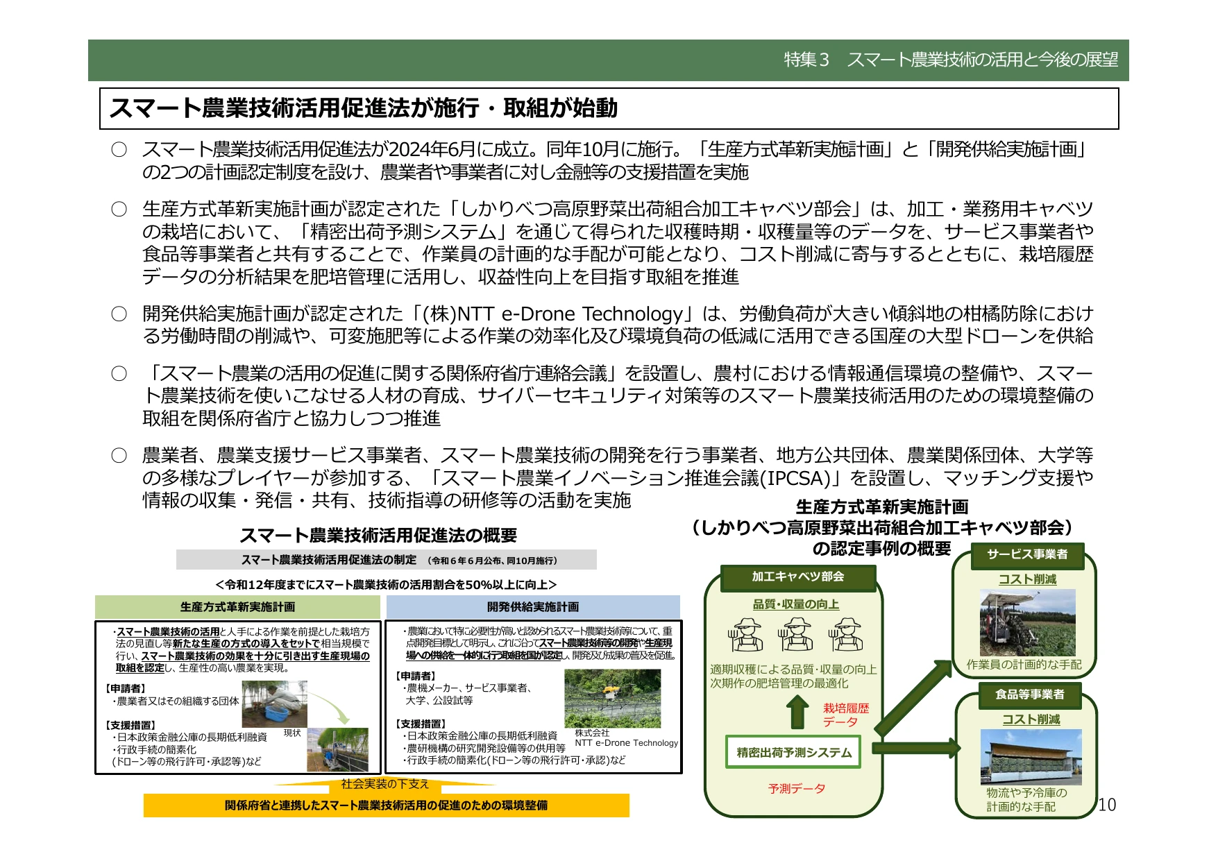
Task: Click the 食品等事業者 header label
Action: pyautogui.click(x=1030, y=694)
